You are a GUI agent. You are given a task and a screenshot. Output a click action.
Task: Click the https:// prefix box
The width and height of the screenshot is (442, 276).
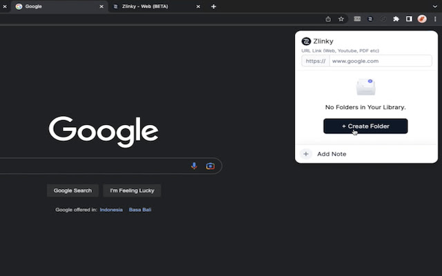(316, 61)
